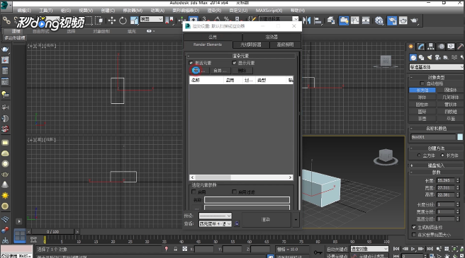Click the 渲染 render button
The height and width of the screenshot is (258, 465).
pyautogui.click(x=266, y=220)
